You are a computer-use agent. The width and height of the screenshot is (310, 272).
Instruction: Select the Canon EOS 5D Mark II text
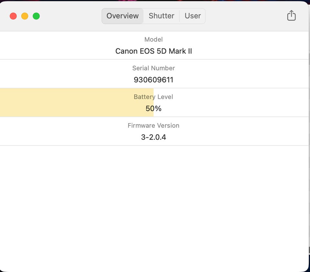coord(153,51)
